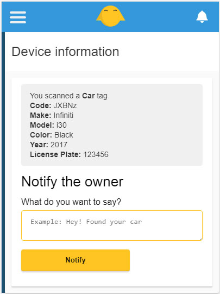Click the yellow chick logo
This screenshot has width=220, height=294.
point(111,16)
